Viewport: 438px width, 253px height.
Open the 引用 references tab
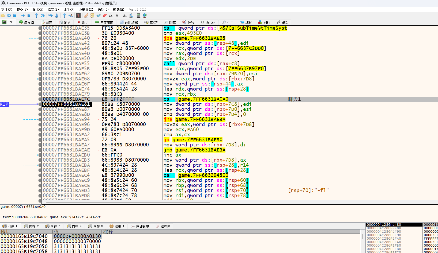click(x=228, y=22)
